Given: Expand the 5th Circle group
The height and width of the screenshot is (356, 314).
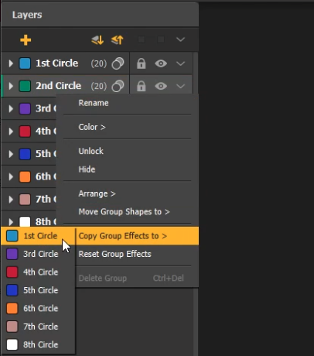Looking at the screenshot, I should pyautogui.click(x=11, y=154).
